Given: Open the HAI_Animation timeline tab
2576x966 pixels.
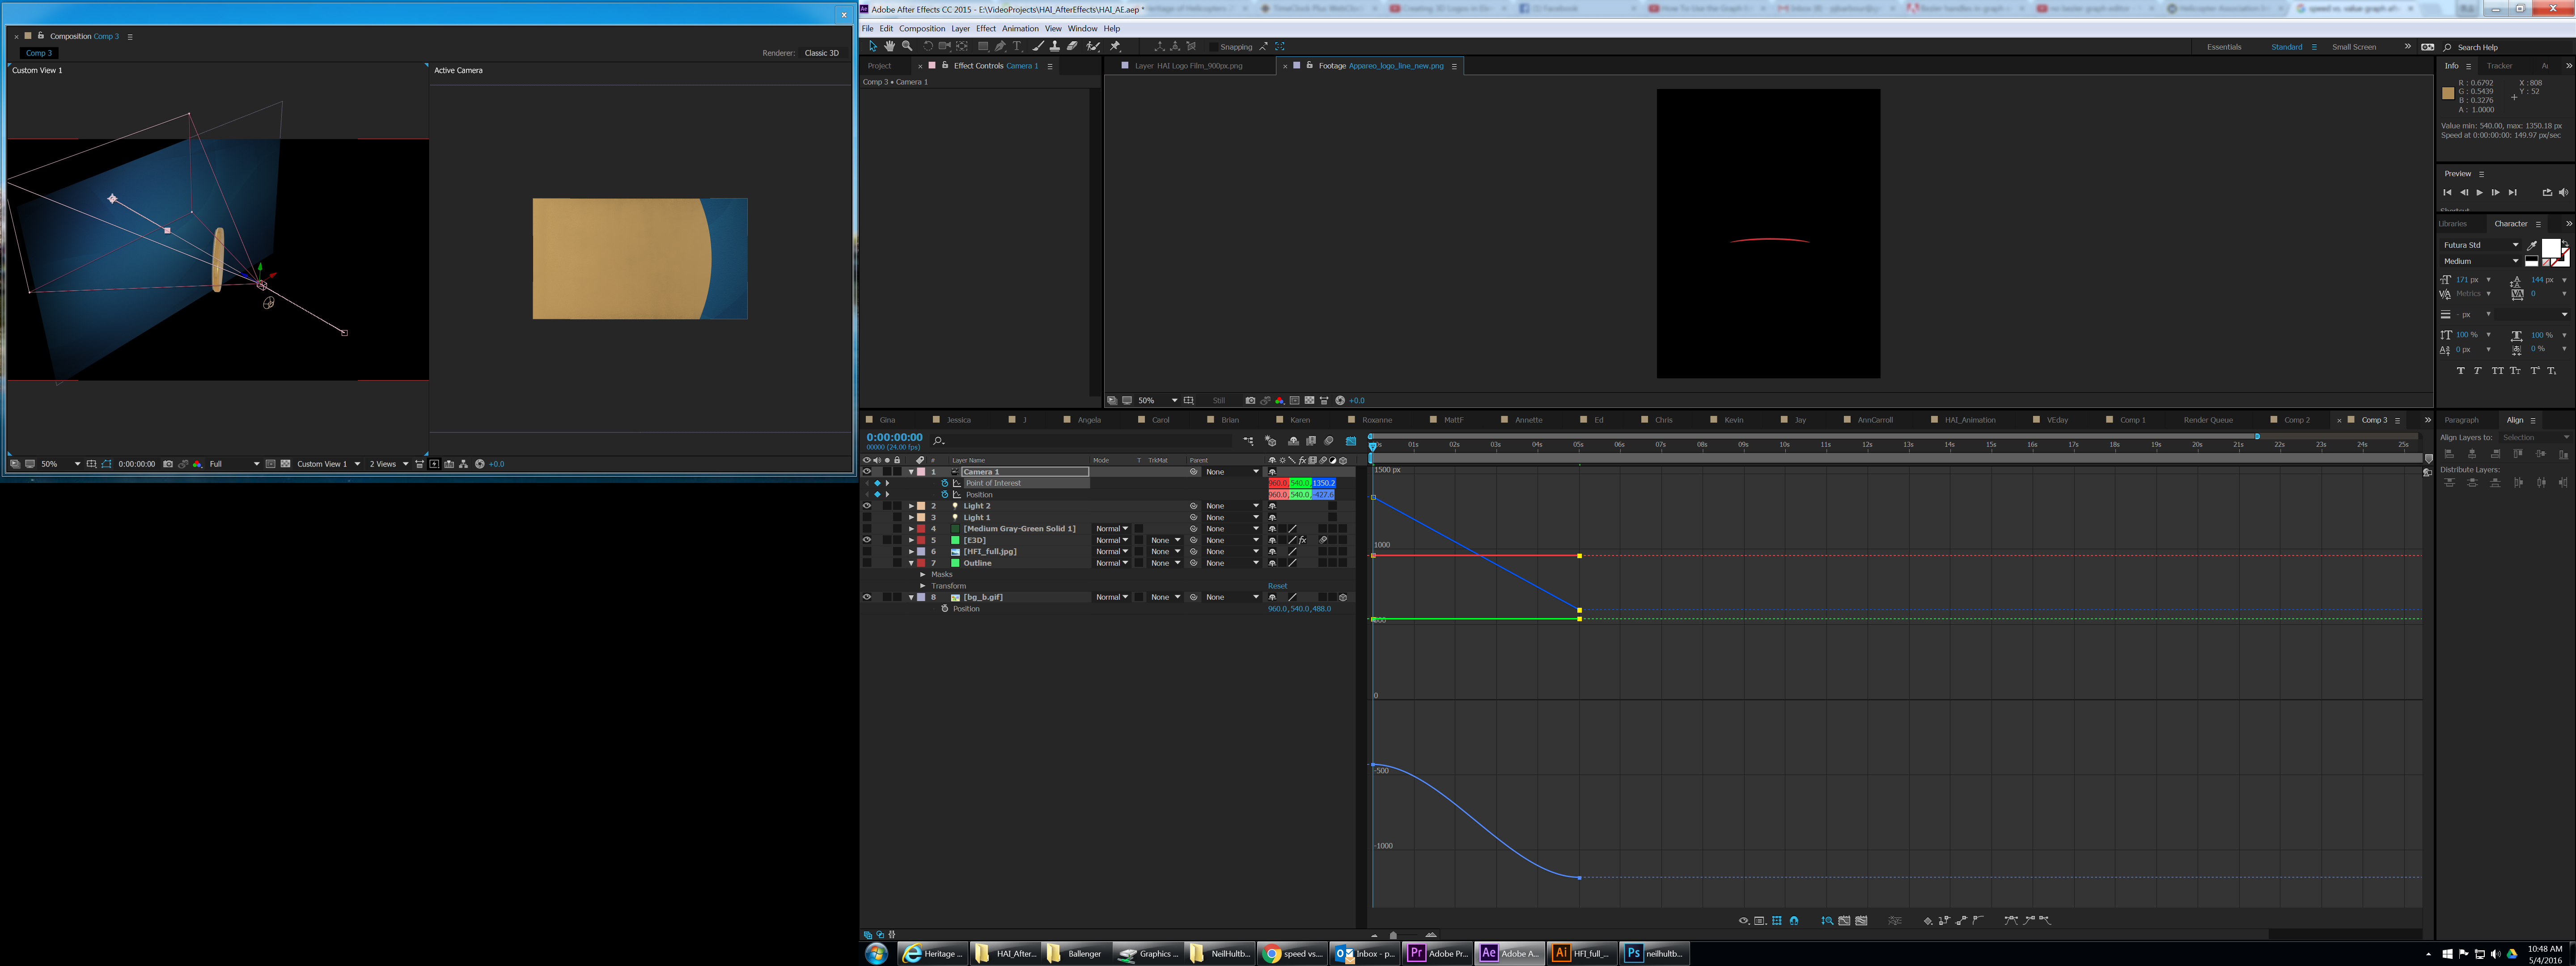Looking at the screenshot, I should coord(1970,420).
